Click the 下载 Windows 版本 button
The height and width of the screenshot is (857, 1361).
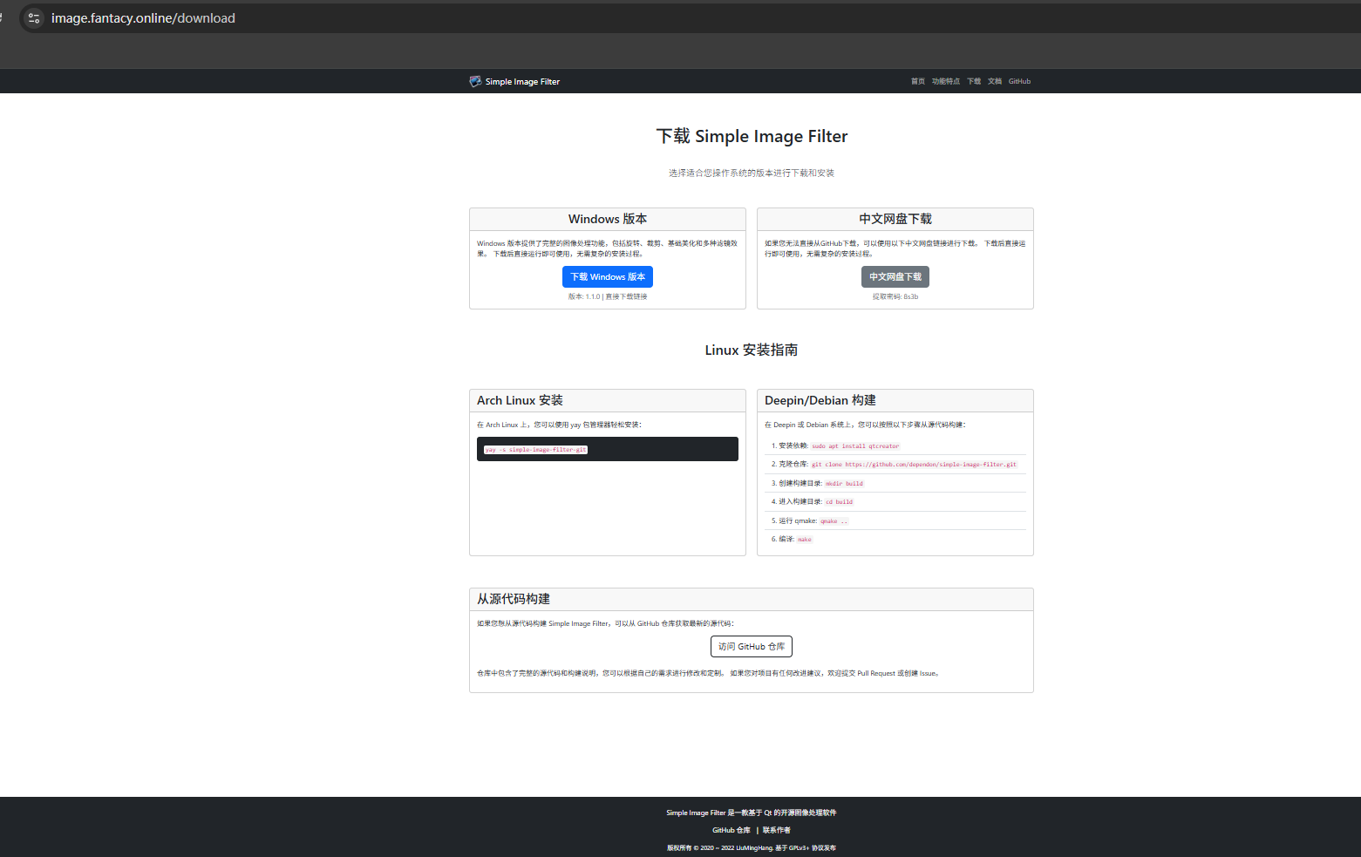click(608, 276)
